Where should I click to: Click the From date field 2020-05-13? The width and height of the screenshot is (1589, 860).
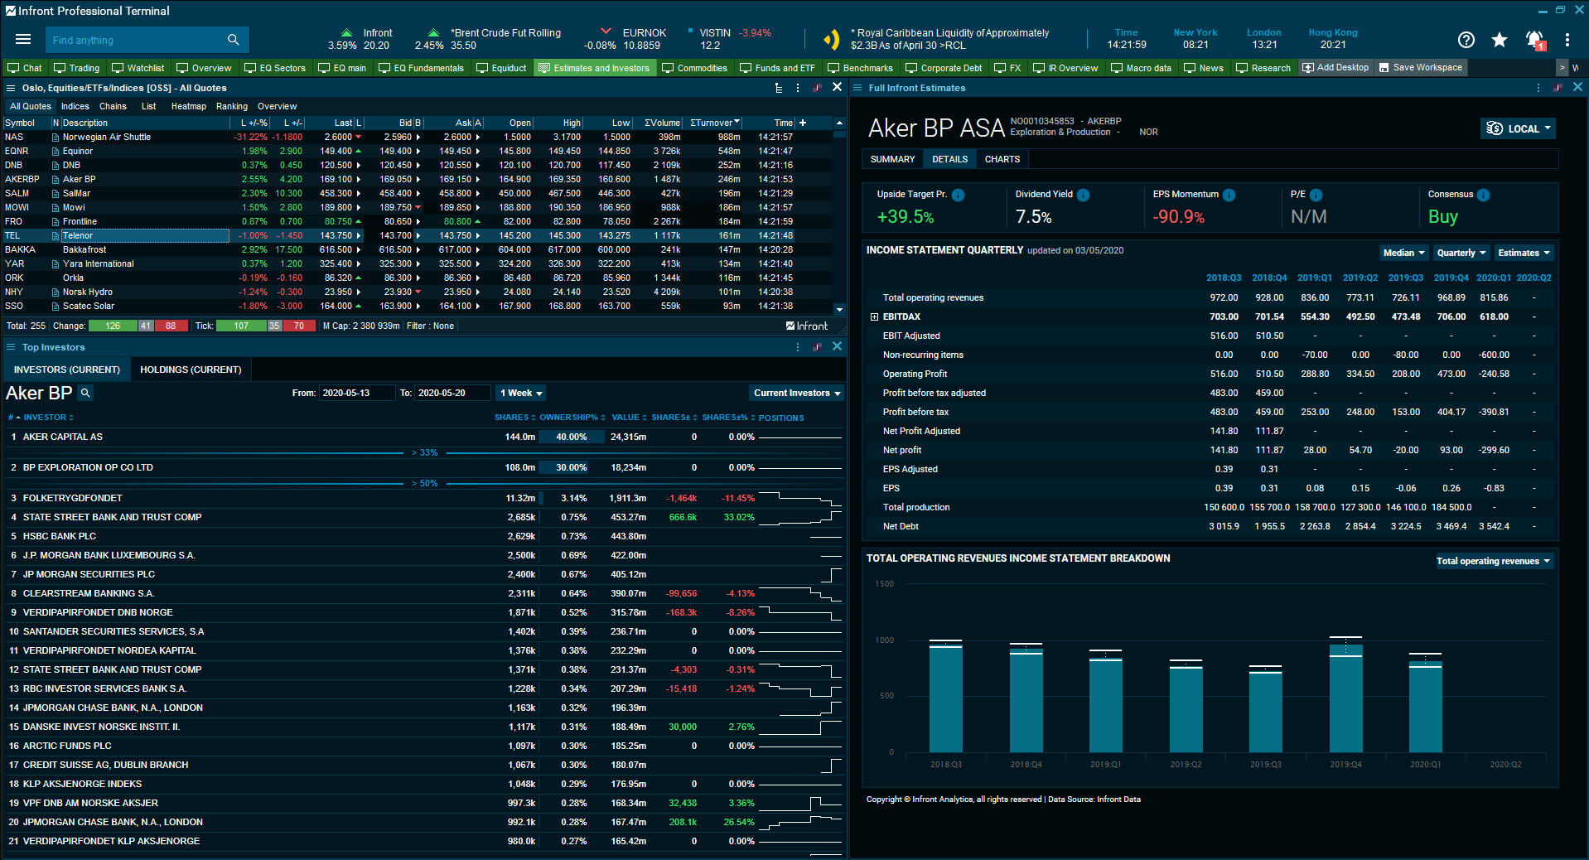[x=356, y=393]
